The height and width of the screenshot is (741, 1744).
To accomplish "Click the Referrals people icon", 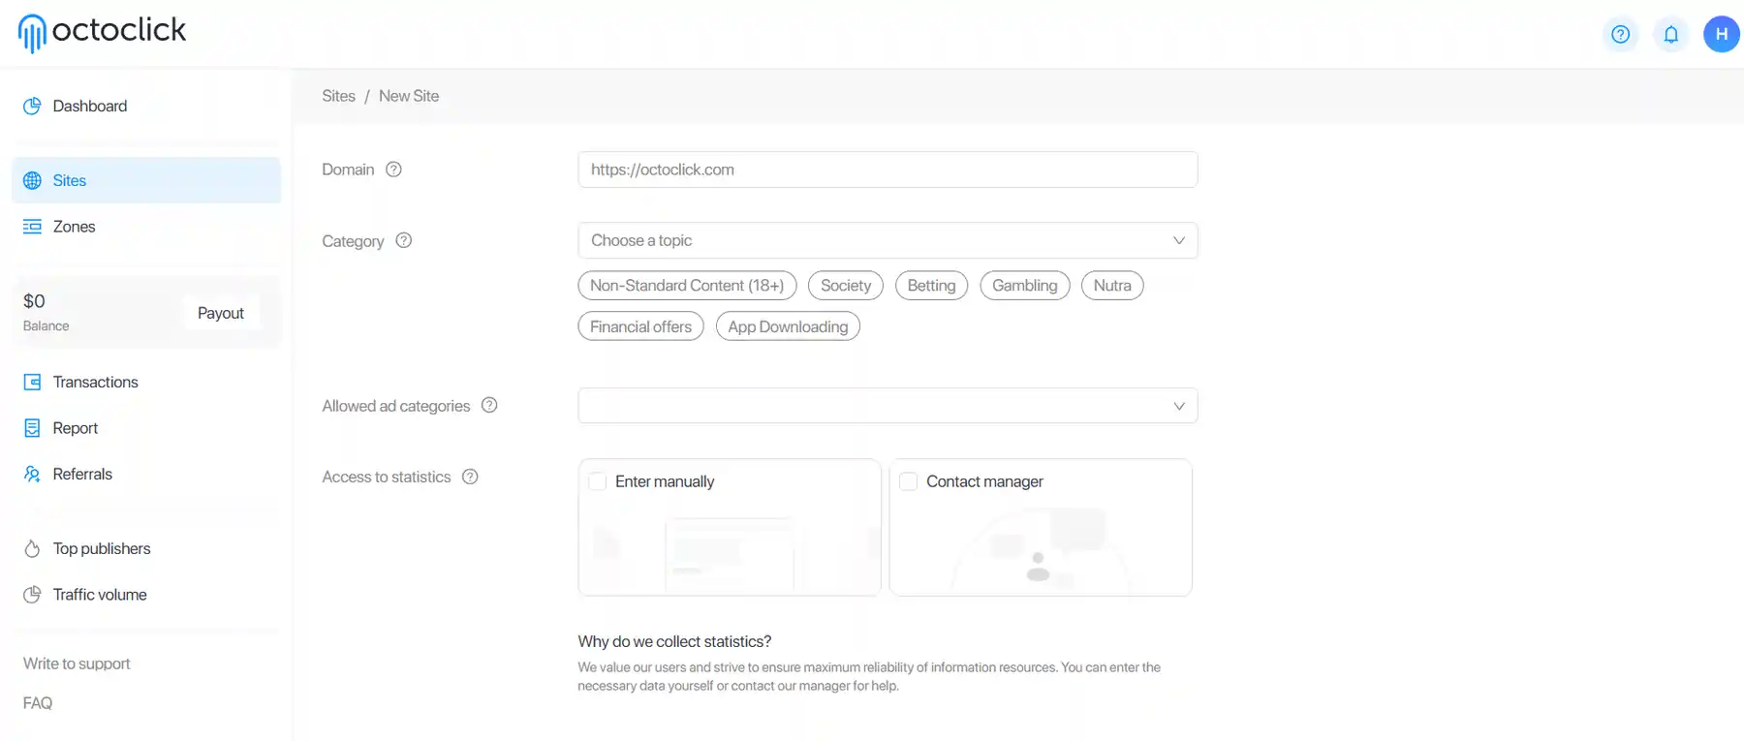I will 32,474.
